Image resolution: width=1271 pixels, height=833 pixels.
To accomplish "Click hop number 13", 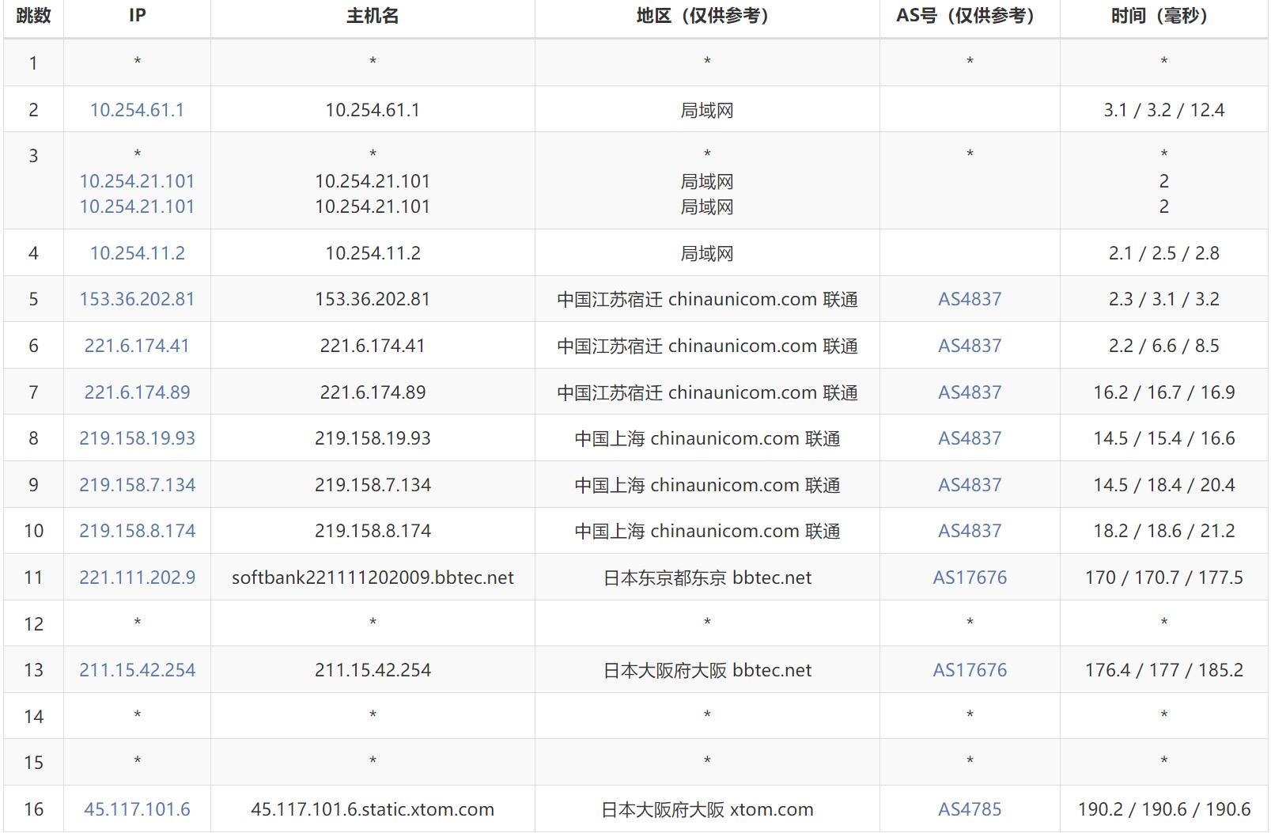I will tap(33, 670).
